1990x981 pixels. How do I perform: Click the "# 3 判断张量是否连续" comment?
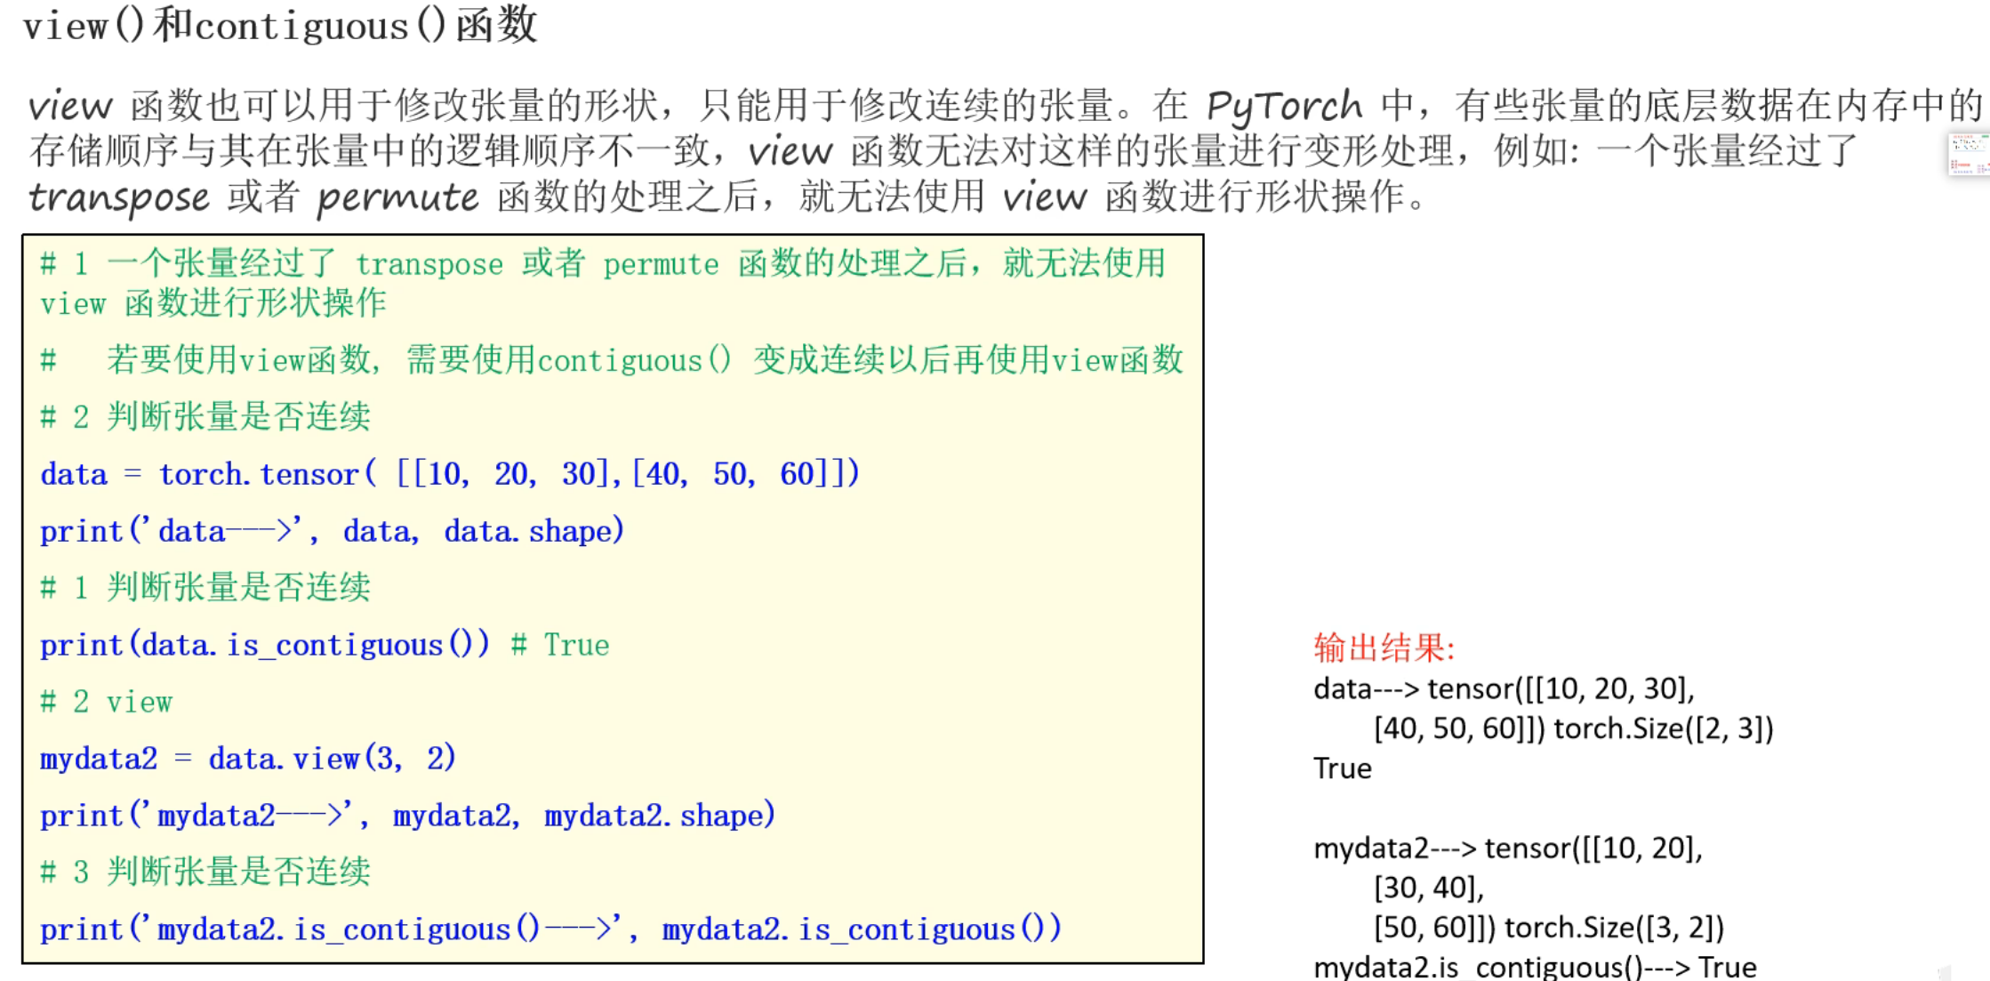(205, 872)
